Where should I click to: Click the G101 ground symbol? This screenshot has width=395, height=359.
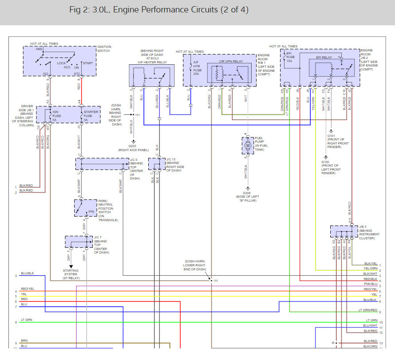(x=331, y=131)
